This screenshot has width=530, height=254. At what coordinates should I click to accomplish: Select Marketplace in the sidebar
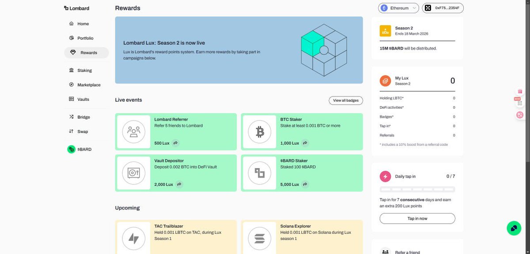tap(89, 85)
